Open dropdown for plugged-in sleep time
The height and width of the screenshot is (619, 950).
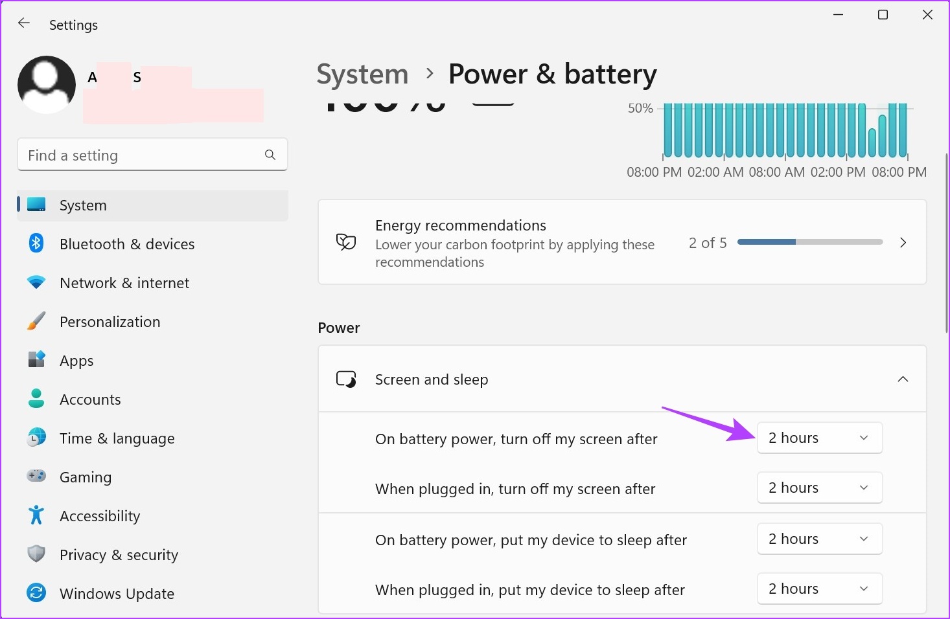point(820,589)
